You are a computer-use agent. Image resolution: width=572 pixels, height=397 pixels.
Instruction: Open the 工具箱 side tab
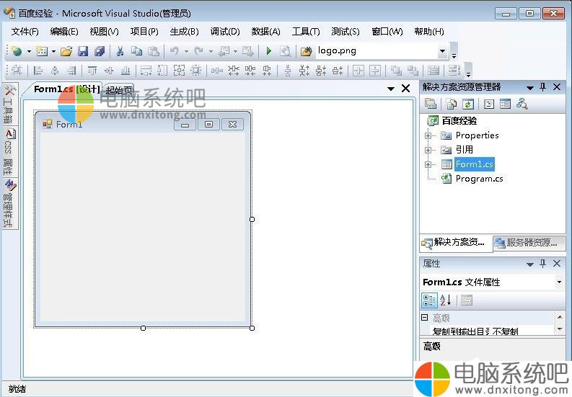[x=9, y=104]
